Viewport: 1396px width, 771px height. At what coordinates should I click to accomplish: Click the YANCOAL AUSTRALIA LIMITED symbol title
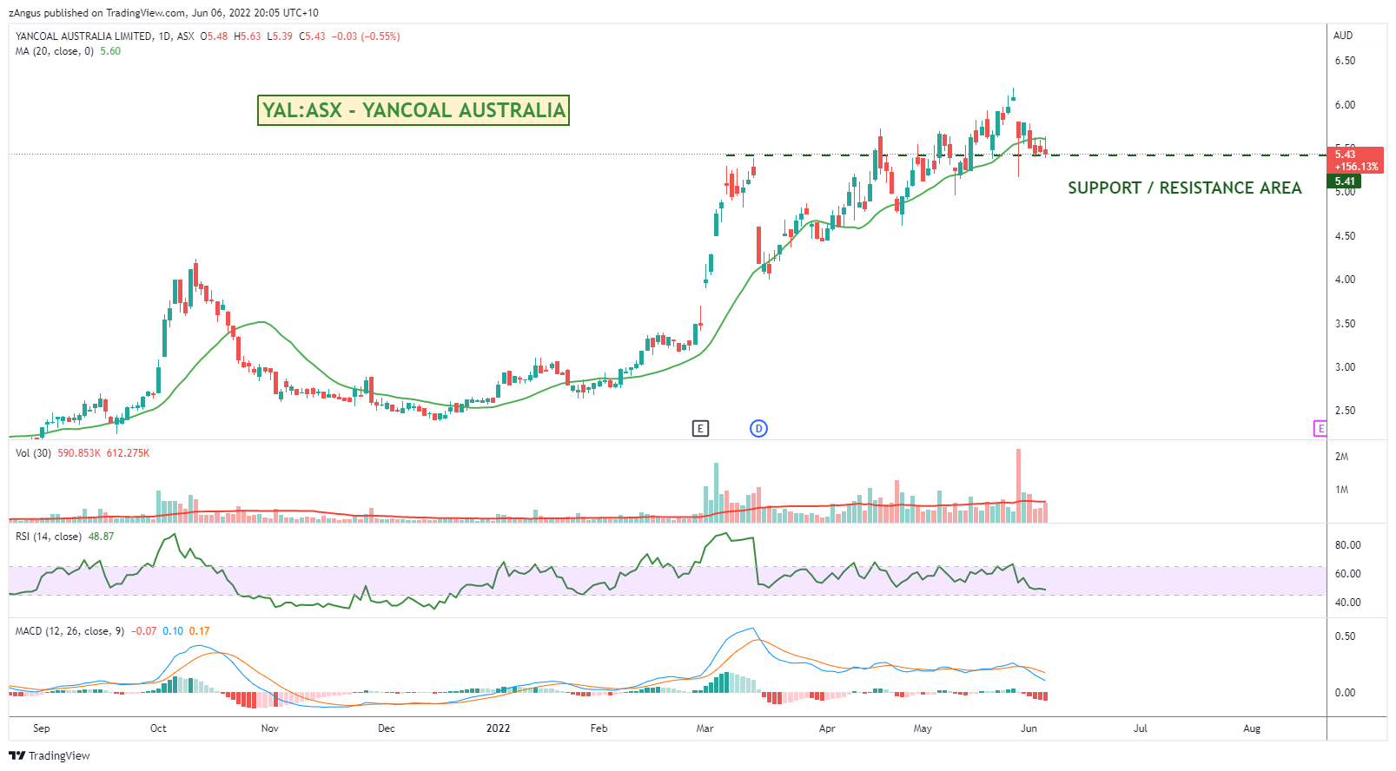(x=83, y=36)
